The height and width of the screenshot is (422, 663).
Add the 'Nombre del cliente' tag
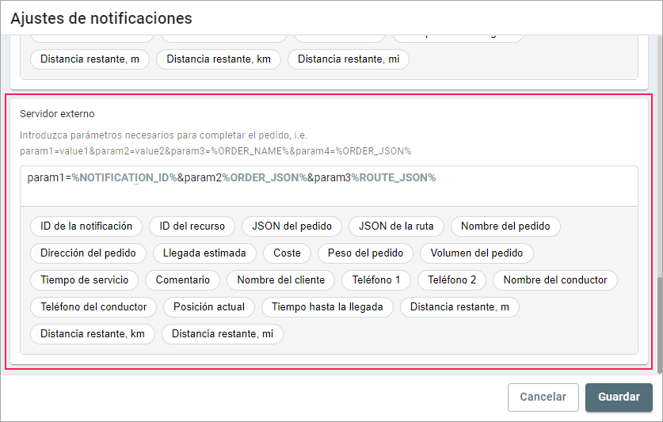(280, 280)
